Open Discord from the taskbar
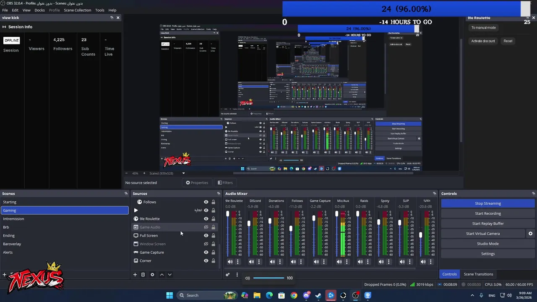The height and width of the screenshot is (302, 537). 306,295
